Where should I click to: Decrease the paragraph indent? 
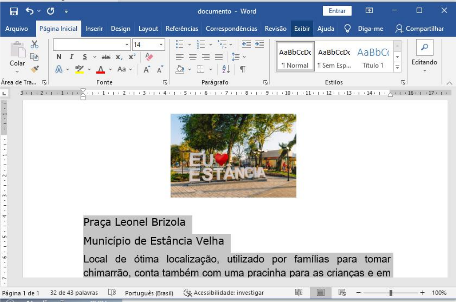pyautogui.click(x=246, y=44)
